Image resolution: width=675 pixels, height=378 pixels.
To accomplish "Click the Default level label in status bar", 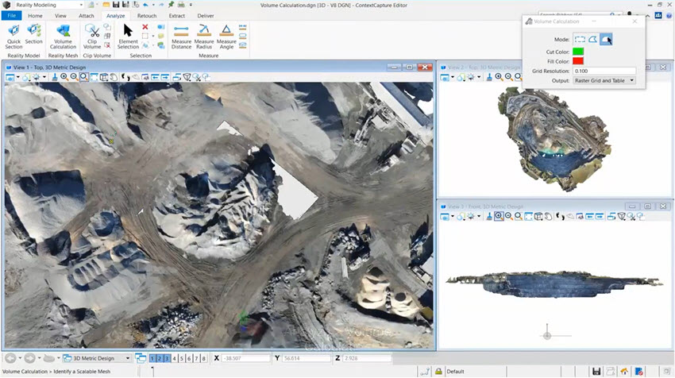I will tap(455, 372).
